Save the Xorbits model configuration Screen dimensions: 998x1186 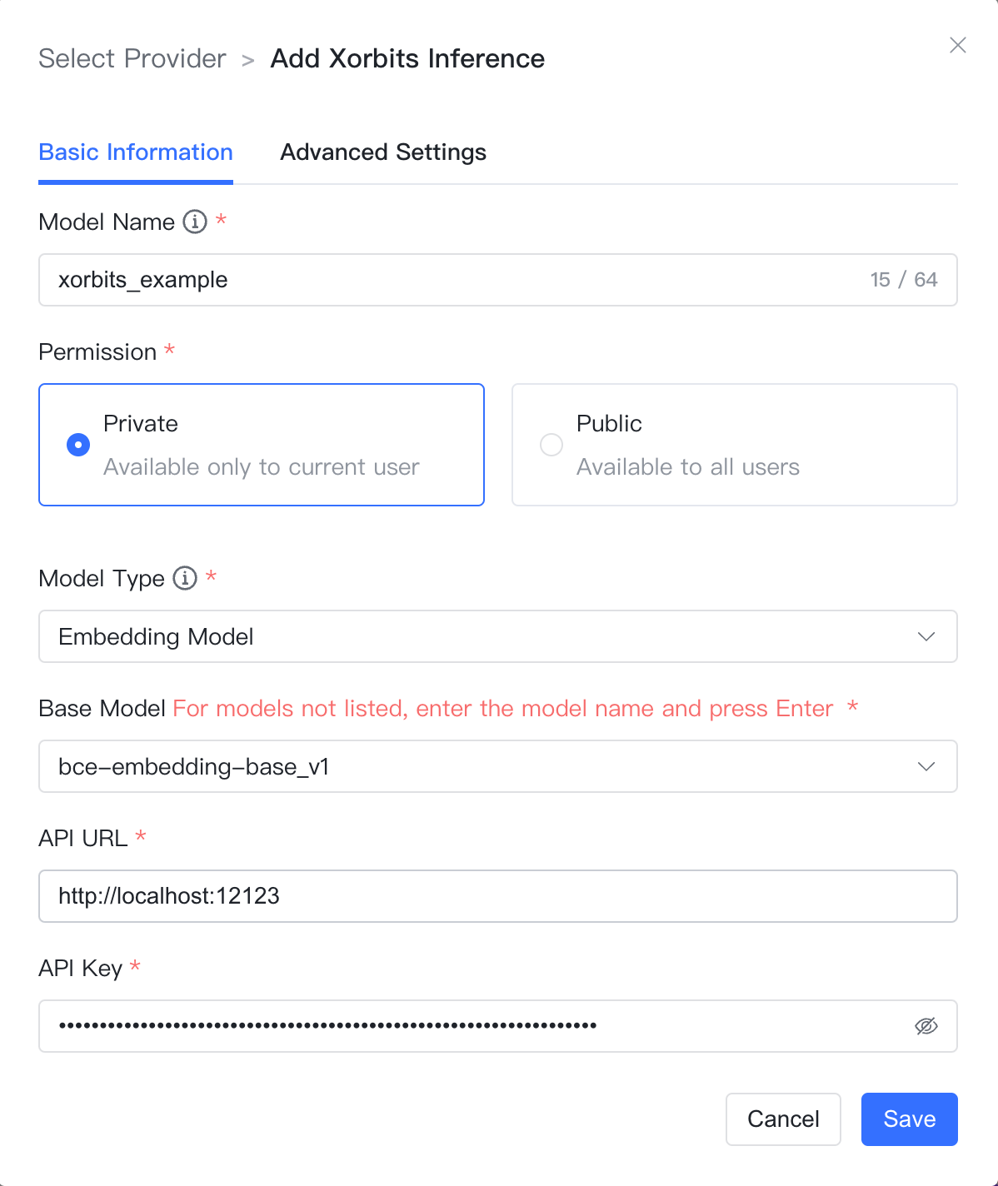[x=910, y=1119]
